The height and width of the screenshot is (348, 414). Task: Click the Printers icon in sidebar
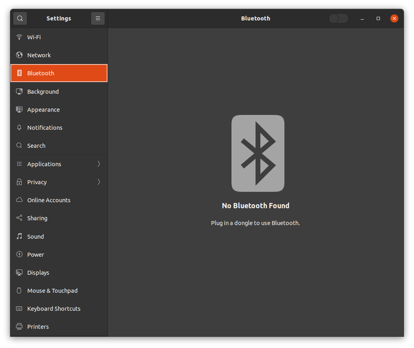(x=19, y=327)
